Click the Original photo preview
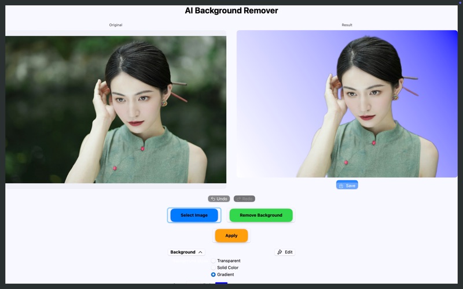Image resolution: width=463 pixels, height=289 pixels. [x=116, y=109]
